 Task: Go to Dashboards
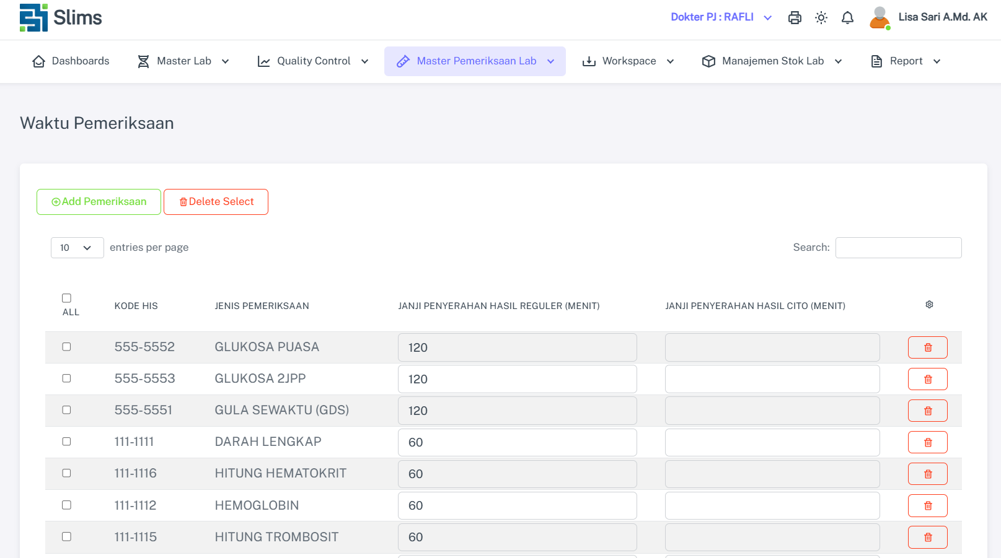(71, 61)
